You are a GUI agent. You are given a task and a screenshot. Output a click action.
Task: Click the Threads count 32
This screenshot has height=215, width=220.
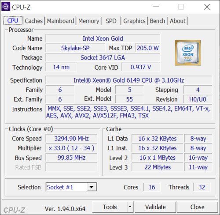pyautogui.click(x=202, y=187)
